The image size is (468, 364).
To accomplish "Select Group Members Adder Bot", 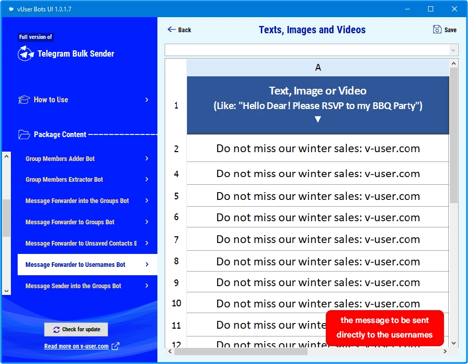I will tap(60, 159).
